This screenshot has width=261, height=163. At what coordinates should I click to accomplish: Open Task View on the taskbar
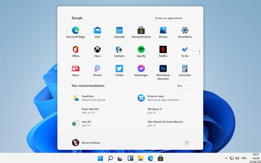[x=120, y=158]
